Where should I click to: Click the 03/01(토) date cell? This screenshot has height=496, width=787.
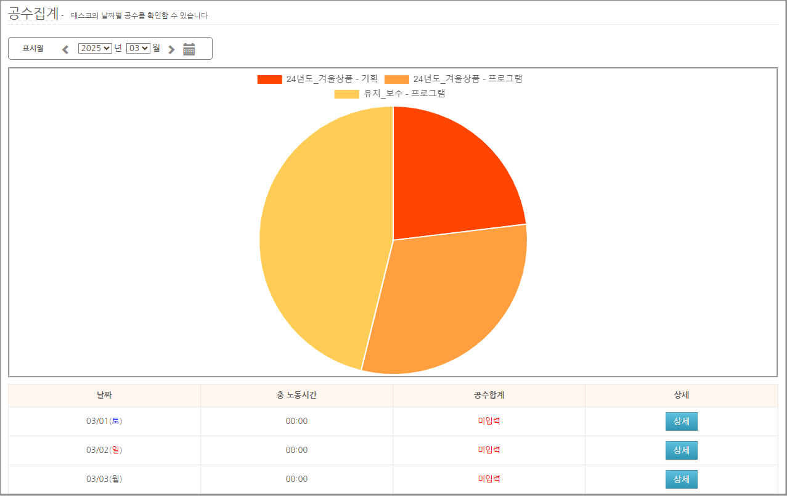click(104, 421)
